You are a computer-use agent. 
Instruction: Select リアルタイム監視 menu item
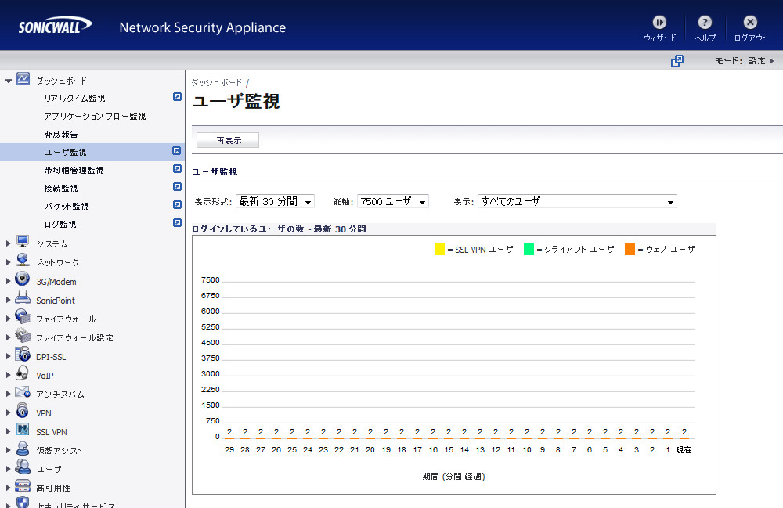[74, 99]
